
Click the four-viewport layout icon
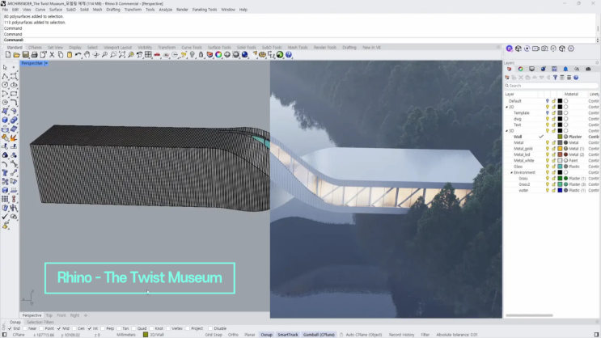click(x=148, y=55)
